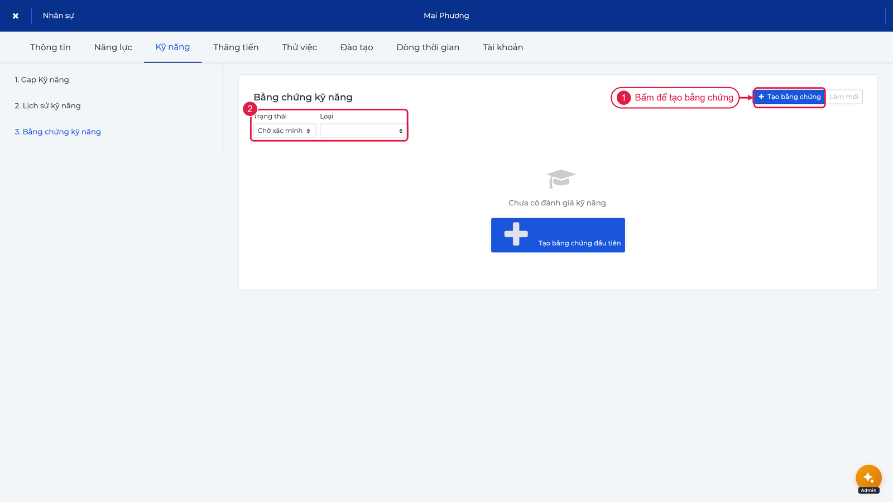The image size is (893, 502).
Task: Click the Làm mới refresh button
Action: point(844,96)
